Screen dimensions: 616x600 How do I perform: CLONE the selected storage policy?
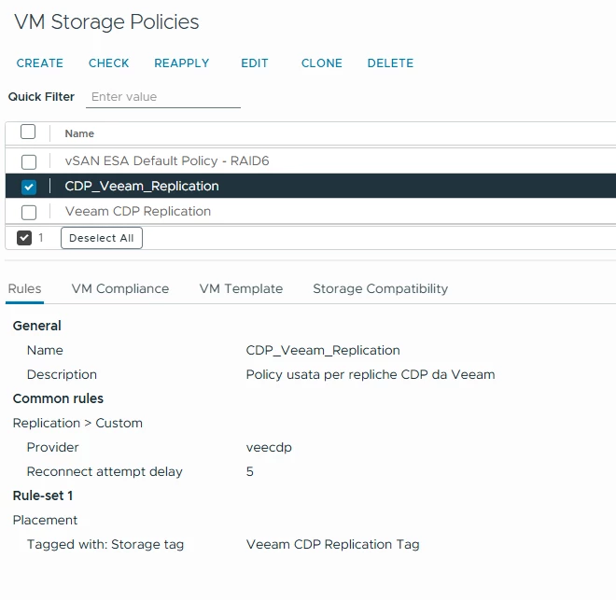coord(322,63)
